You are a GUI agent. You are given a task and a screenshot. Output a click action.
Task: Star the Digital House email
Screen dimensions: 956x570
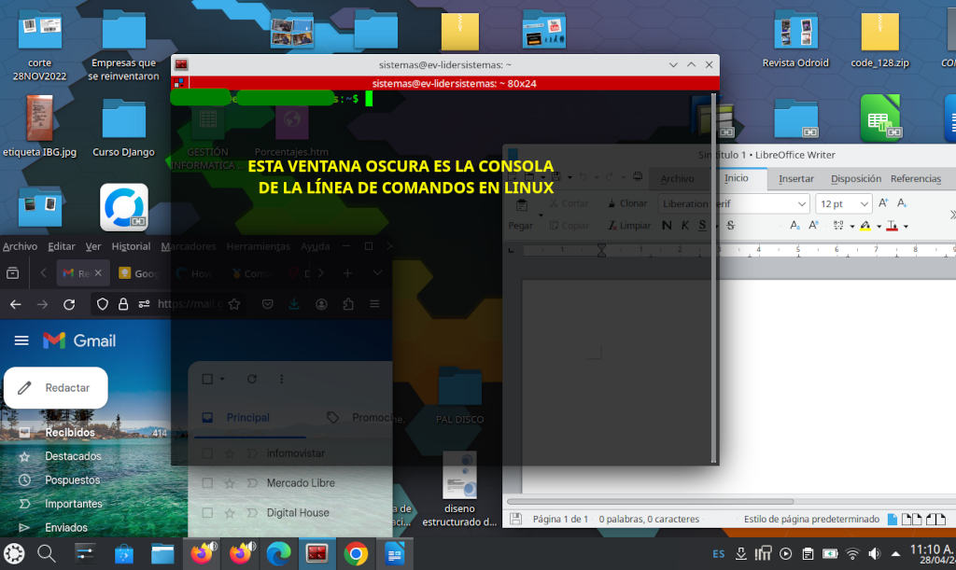click(230, 513)
